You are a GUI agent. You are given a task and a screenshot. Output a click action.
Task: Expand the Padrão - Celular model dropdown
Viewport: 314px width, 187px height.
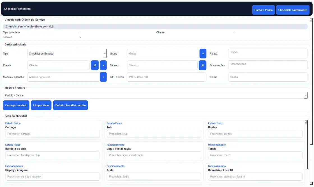tap(155, 95)
